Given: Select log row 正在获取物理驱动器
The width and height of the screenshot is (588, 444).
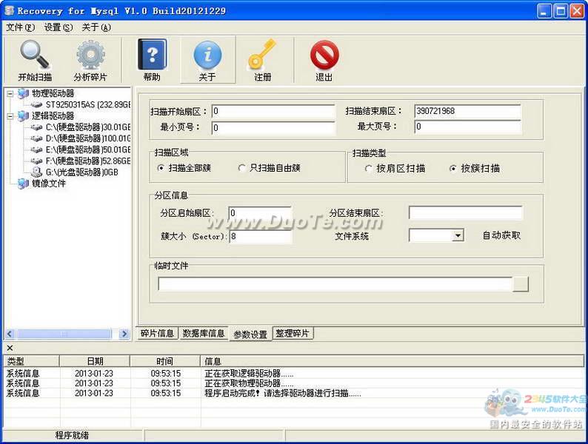Looking at the screenshot, I should pos(293,383).
